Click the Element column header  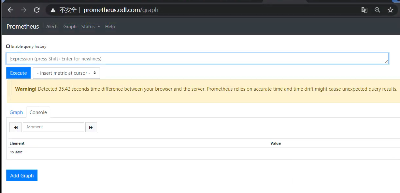point(17,143)
